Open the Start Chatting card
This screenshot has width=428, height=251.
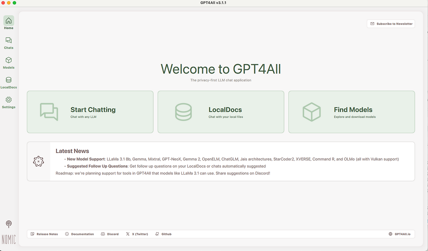coord(90,112)
